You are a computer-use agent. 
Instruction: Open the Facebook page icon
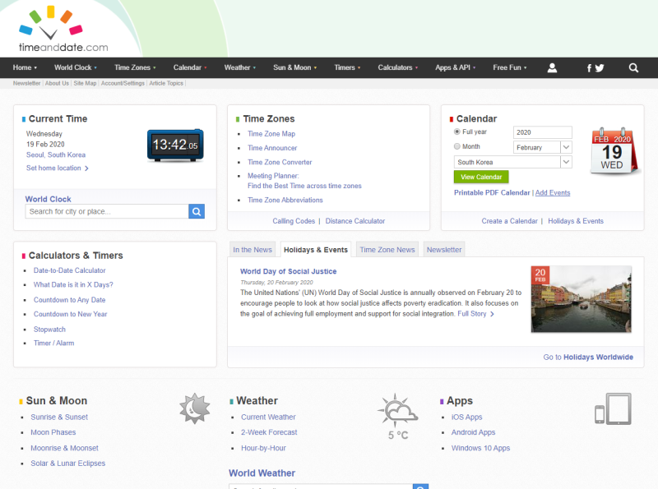(x=589, y=68)
